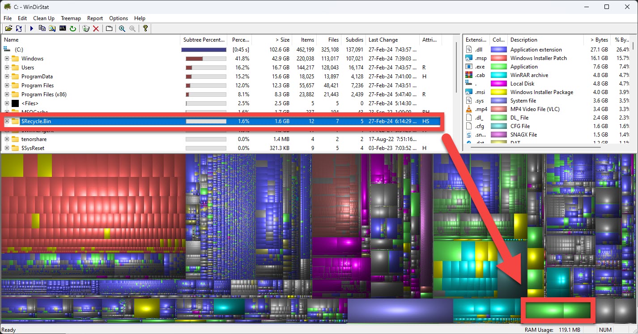
Task: Open Command Prompt Here toolbar icon
Action: pos(63,28)
